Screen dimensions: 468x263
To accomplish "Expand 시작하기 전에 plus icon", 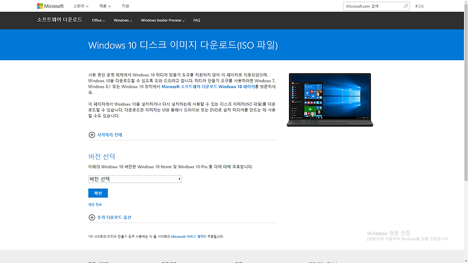I will pyautogui.click(x=92, y=135).
